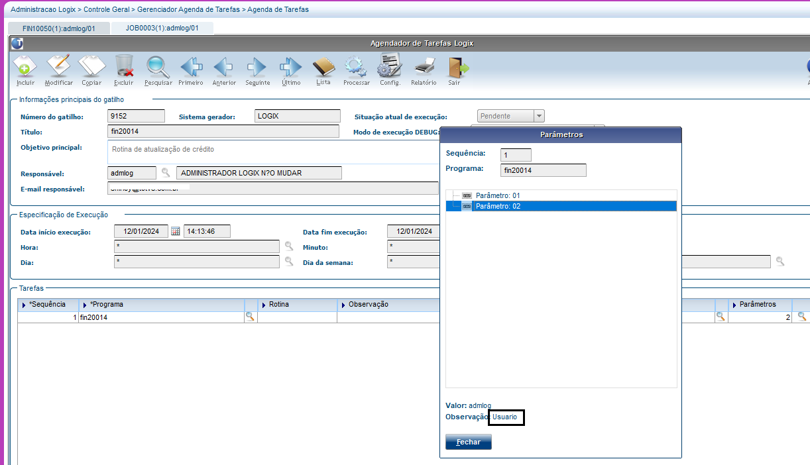Click 14:13:46 time field
810x465 pixels.
click(x=207, y=231)
